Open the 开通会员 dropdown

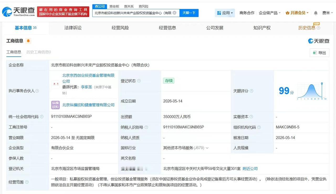[297, 13]
